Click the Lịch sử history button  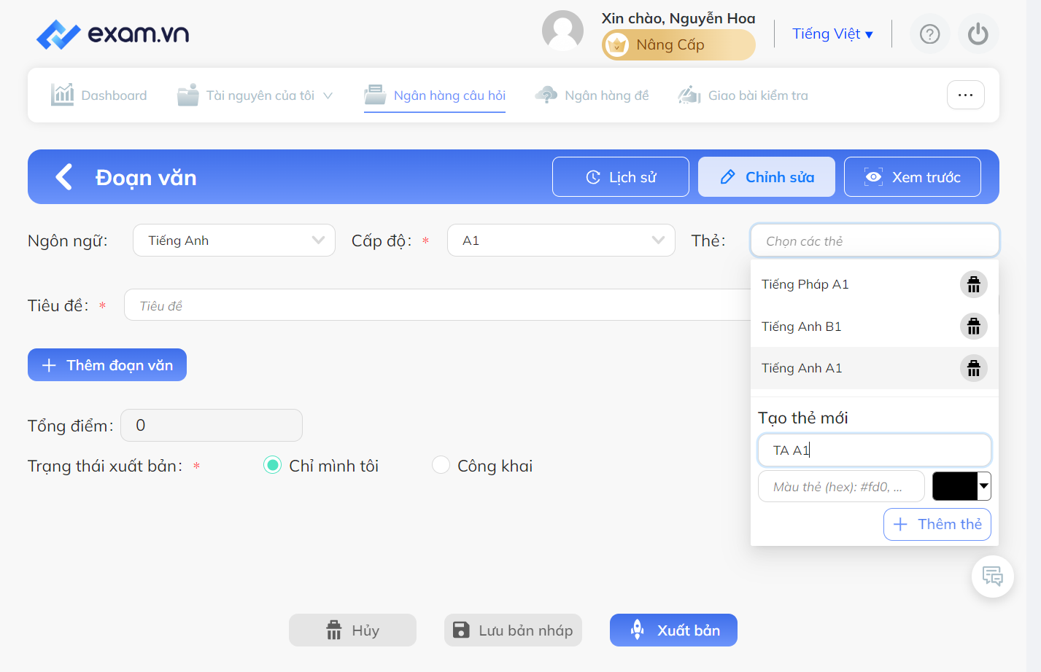[620, 177]
